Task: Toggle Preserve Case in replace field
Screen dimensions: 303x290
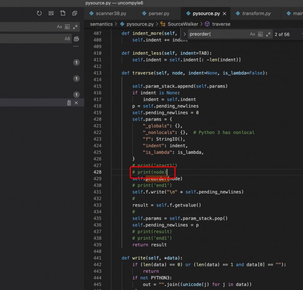Action: click(67, 39)
